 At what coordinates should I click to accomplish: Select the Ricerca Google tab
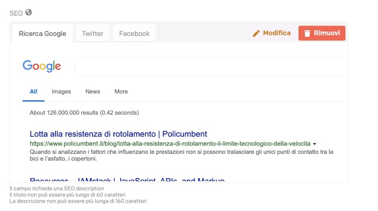pyautogui.click(x=42, y=34)
